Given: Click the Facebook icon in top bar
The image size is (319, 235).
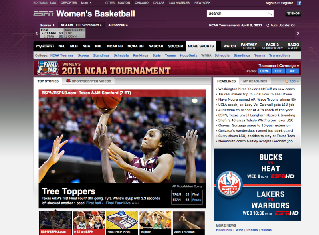Looking at the screenshot, I should point(299,3).
